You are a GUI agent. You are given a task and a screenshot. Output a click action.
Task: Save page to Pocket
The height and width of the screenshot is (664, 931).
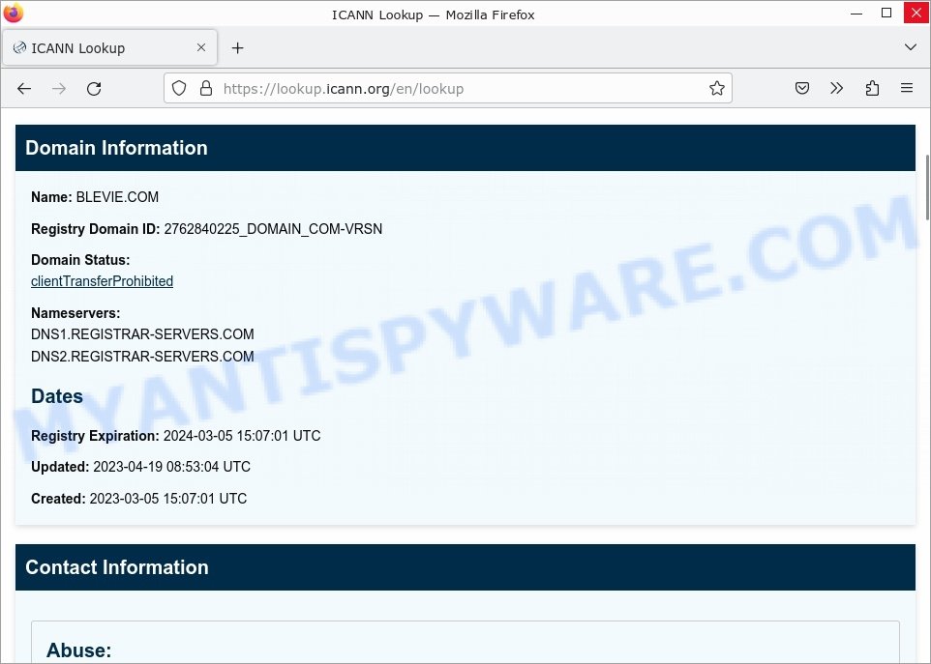(802, 88)
